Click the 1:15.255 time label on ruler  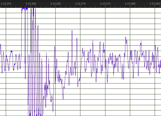pyautogui.click(x=6, y=4)
